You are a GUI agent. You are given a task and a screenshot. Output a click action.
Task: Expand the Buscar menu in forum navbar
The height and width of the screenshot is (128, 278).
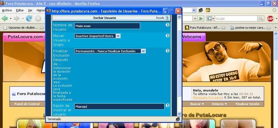197,104
